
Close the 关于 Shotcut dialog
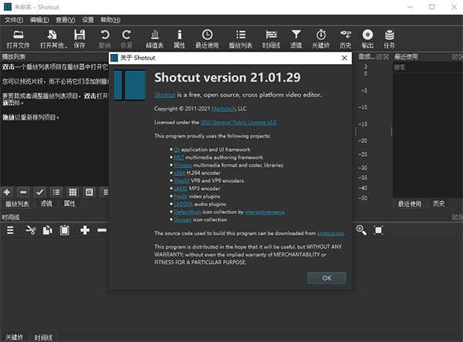pos(344,58)
